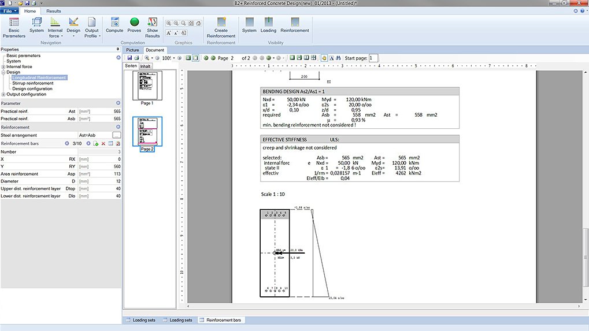Open find with the binoculars icon
589x331 pixels.
point(339,58)
